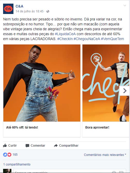Click the C&A logo profile picture
Image resolution: width=130 pixels, height=173 pixels.
click(8, 9)
